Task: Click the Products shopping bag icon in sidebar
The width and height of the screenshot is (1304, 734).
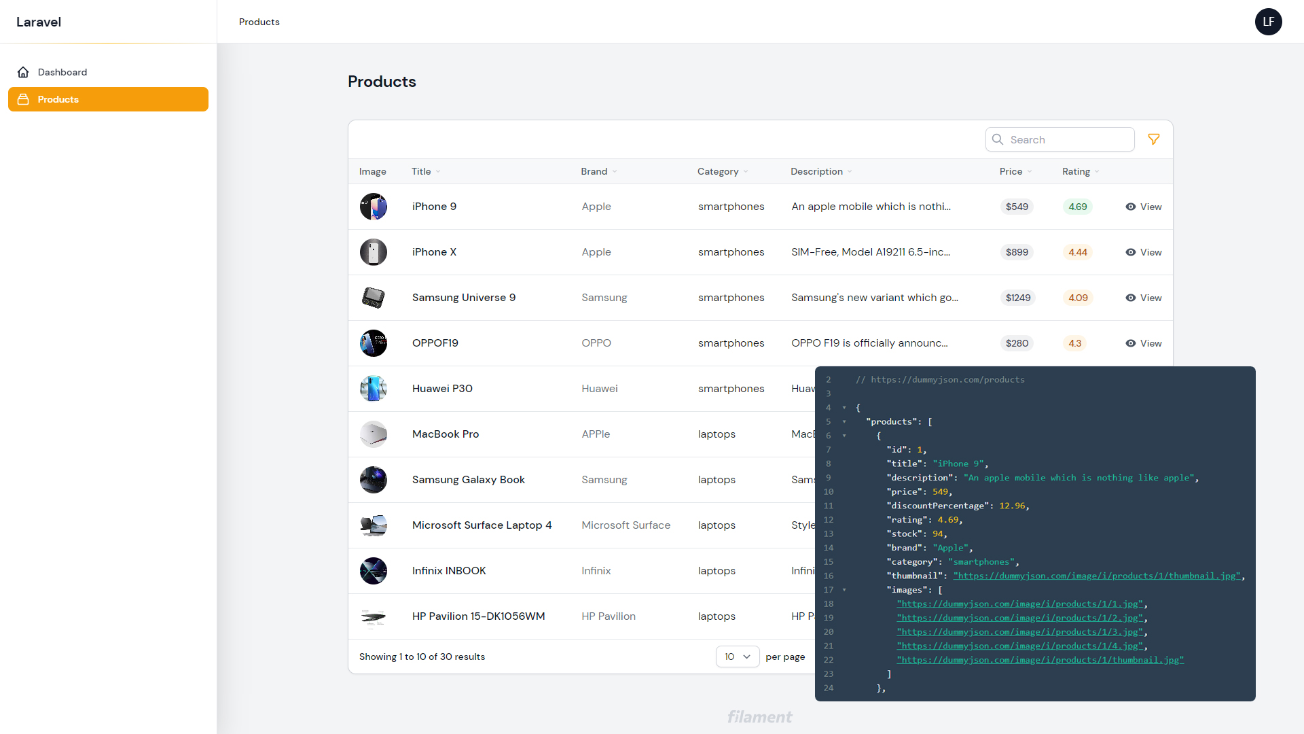Action: (x=22, y=99)
